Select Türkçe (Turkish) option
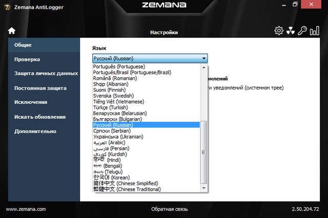The height and width of the screenshot is (218, 328). (146, 107)
